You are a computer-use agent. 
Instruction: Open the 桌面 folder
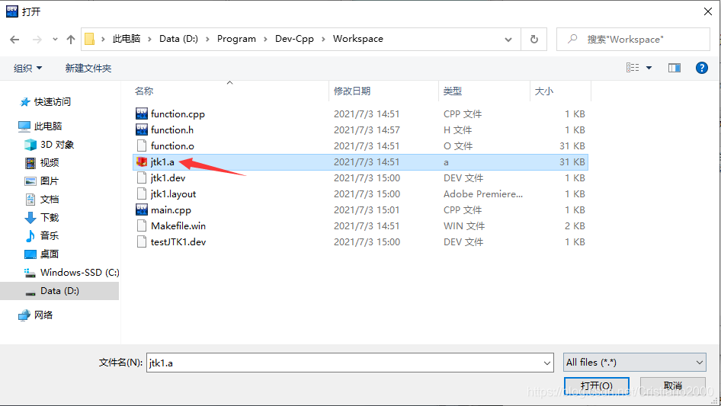click(49, 254)
